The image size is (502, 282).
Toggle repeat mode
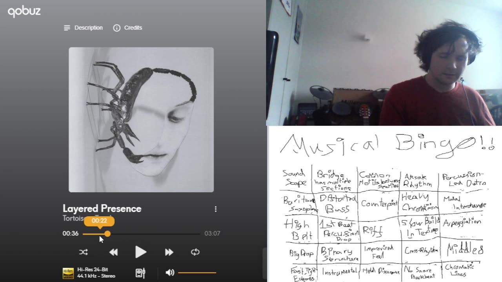195,252
